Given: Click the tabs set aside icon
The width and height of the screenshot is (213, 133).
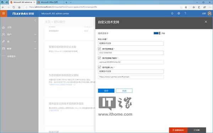Looking at the screenshot, I should tap(2, 2).
